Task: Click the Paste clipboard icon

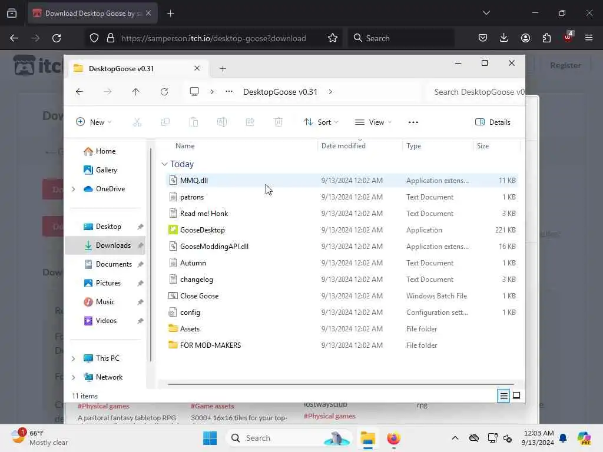Action: point(193,122)
